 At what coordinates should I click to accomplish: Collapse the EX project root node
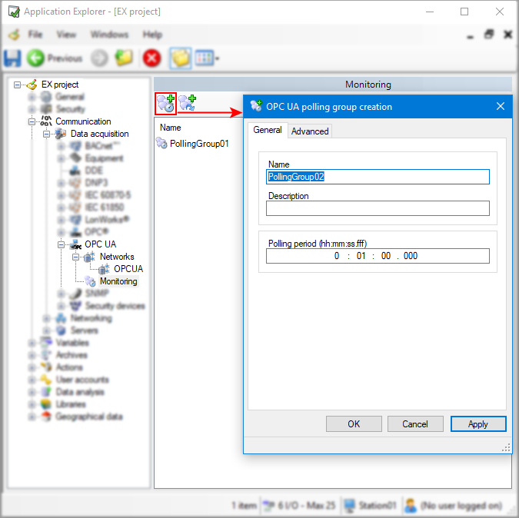[18, 85]
